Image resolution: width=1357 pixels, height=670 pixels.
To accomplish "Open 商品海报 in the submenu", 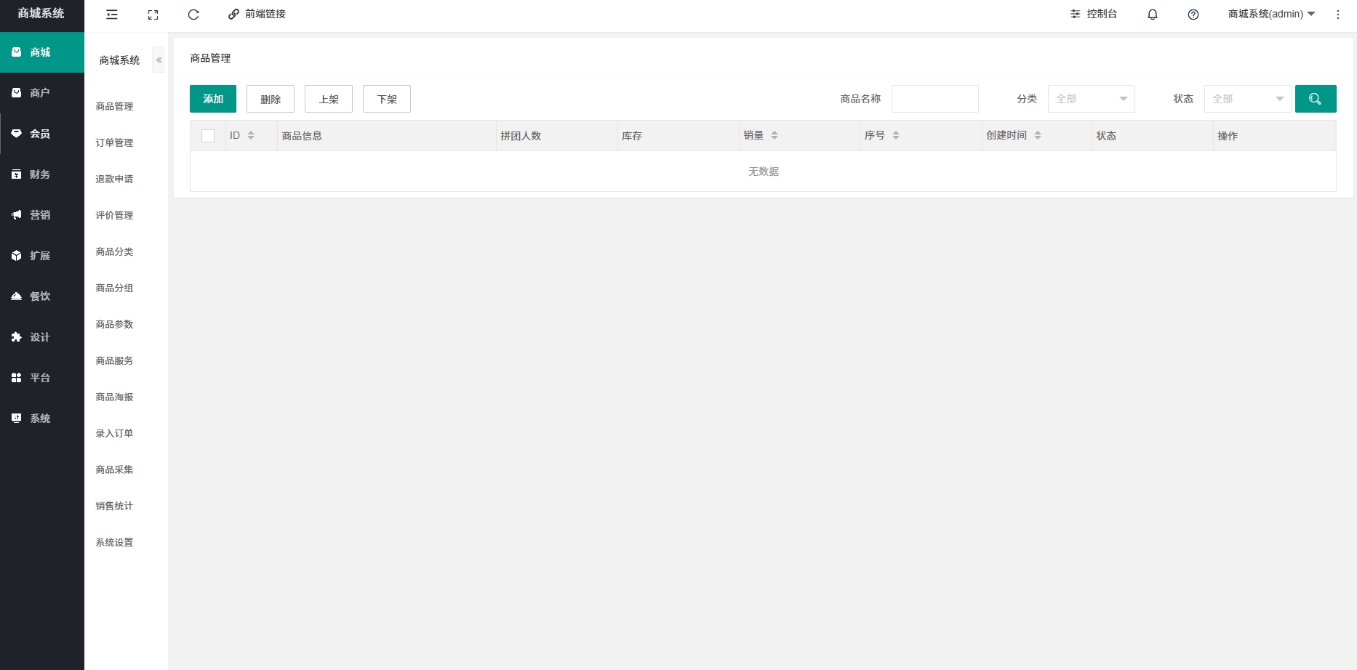I will click(x=114, y=397).
